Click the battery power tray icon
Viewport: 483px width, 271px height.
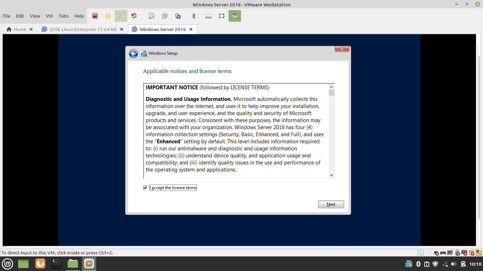pyautogui.click(x=463, y=264)
